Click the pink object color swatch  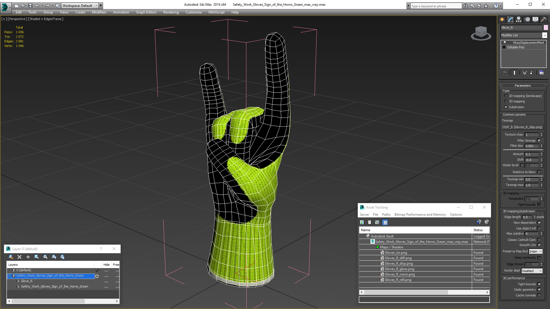(x=546, y=27)
